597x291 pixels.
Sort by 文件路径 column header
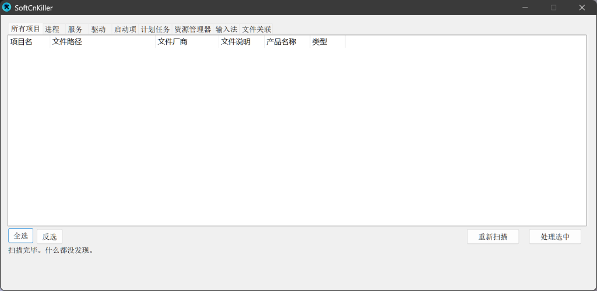(x=103, y=42)
